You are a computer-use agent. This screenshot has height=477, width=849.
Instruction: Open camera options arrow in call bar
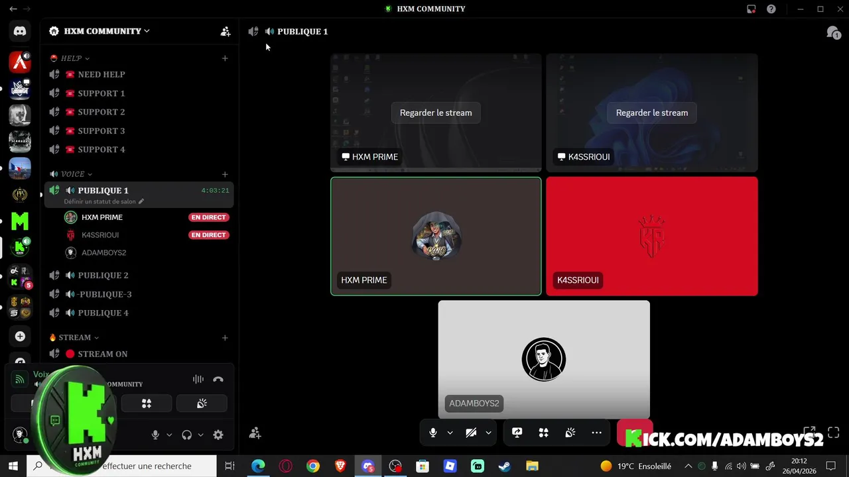[x=488, y=433]
